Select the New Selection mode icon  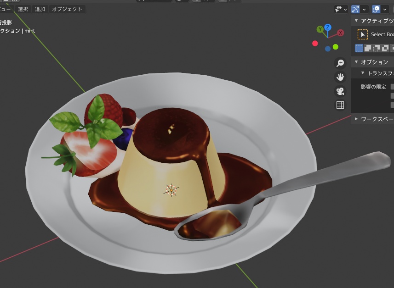click(360, 48)
